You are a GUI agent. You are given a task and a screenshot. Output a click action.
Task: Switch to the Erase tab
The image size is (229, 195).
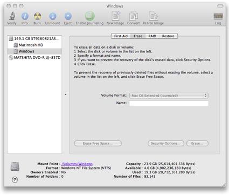[138, 36]
